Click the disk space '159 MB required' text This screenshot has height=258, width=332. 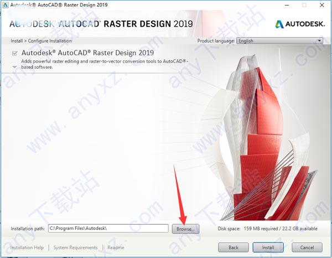(x=261, y=229)
